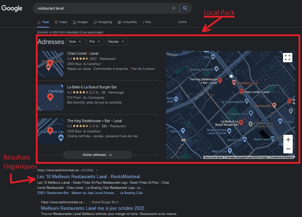Open the Prix filter dropdown
Viewport: 302px width, 217px height.
tap(95, 41)
